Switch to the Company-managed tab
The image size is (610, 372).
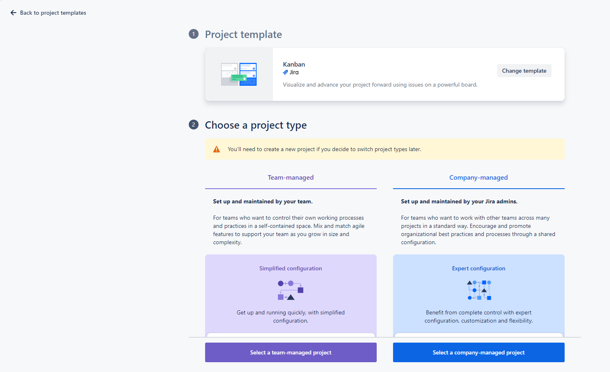478,177
